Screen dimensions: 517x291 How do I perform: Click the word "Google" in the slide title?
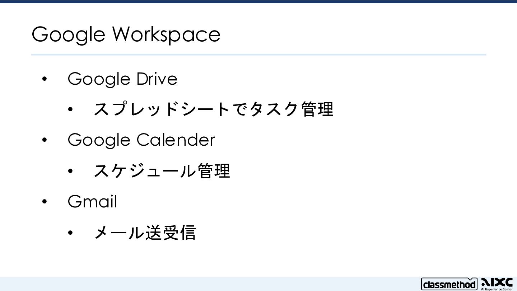tap(69, 34)
